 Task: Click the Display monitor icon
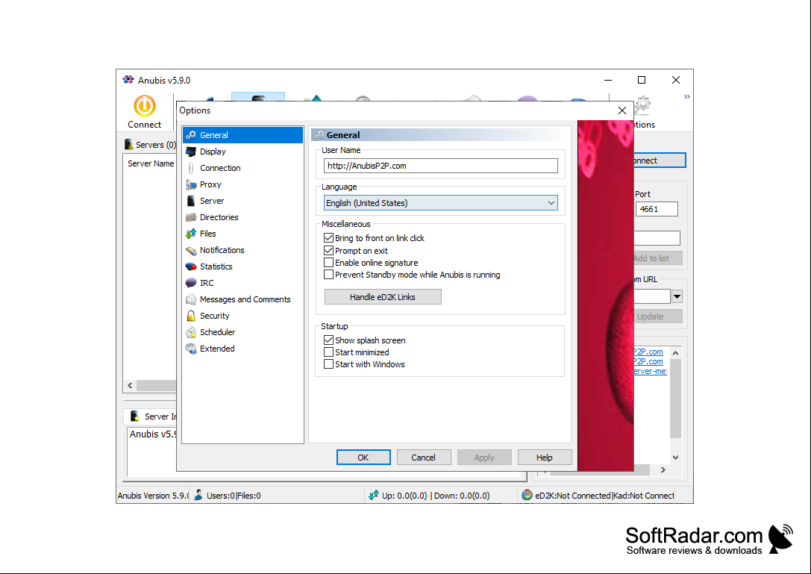[191, 152]
